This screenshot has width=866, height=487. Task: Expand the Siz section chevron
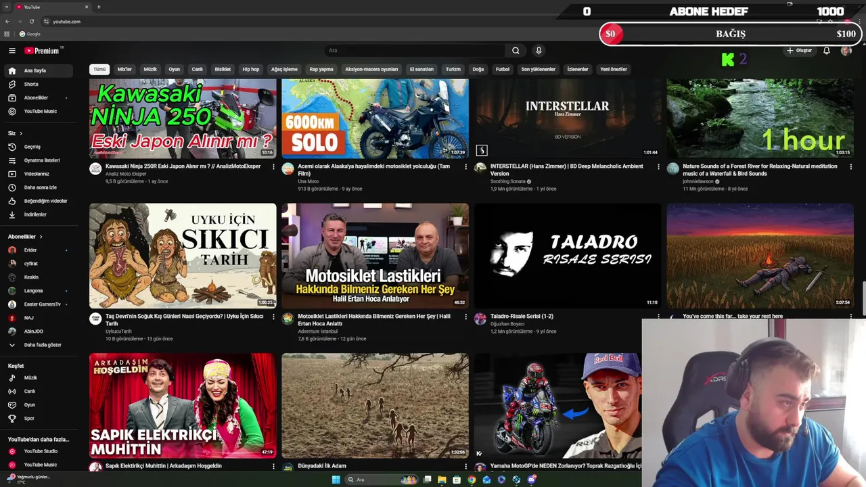pyautogui.click(x=21, y=133)
